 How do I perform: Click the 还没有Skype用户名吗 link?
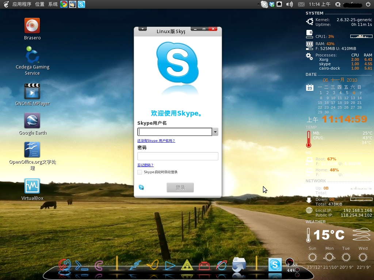pos(156,141)
